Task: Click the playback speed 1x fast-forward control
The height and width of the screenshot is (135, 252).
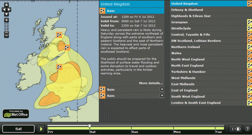Action: tap(236, 129)
